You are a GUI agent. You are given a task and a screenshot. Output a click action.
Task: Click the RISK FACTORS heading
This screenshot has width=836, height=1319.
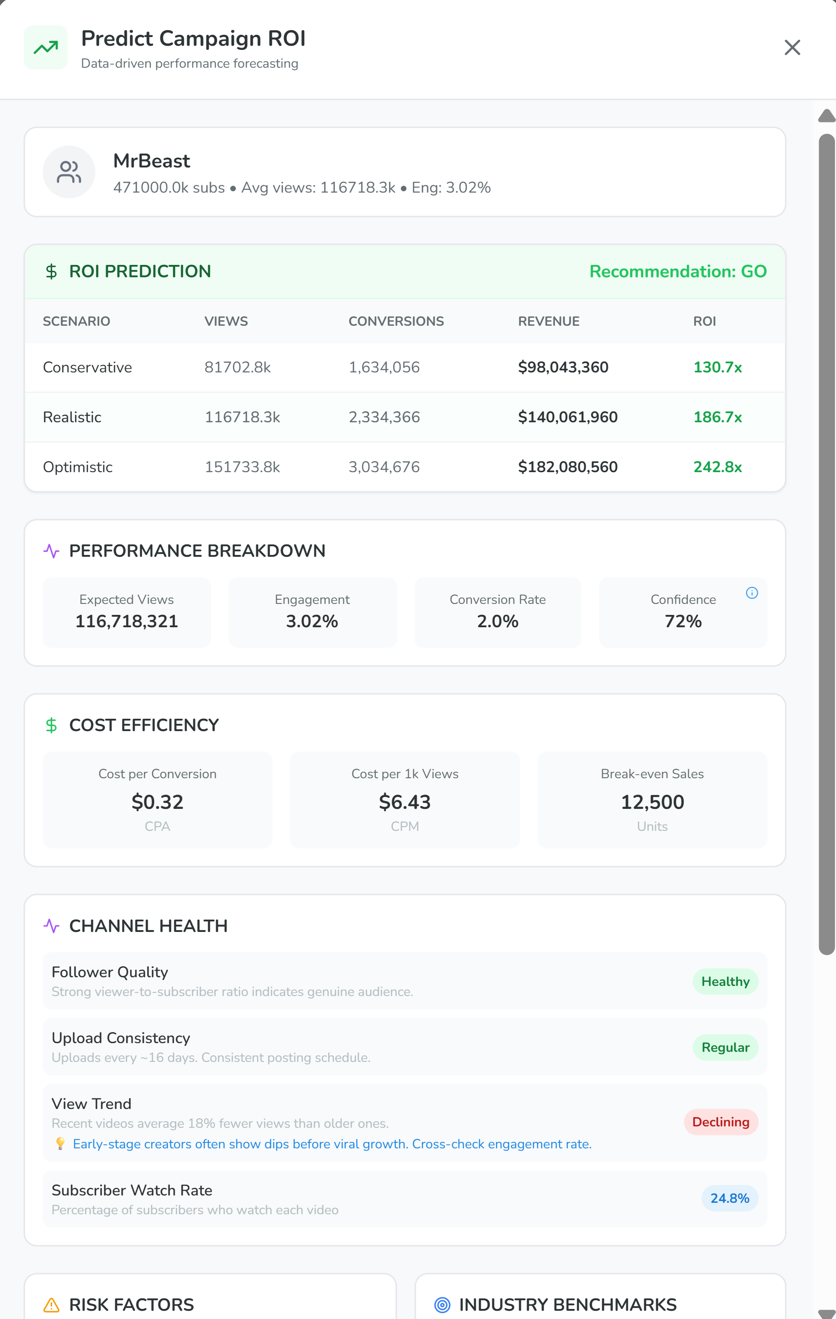pyautogui.click(x=131, y=1305)
